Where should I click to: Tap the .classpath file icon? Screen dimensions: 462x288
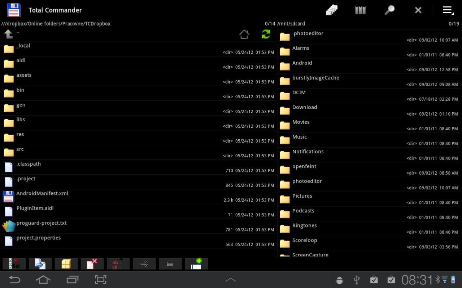click(9, 167)
